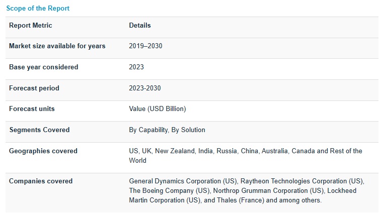The height and width of the screenshot is (215, 381).
Task: Select the 'Geographies covered' row label
Action: coord(43,151)
